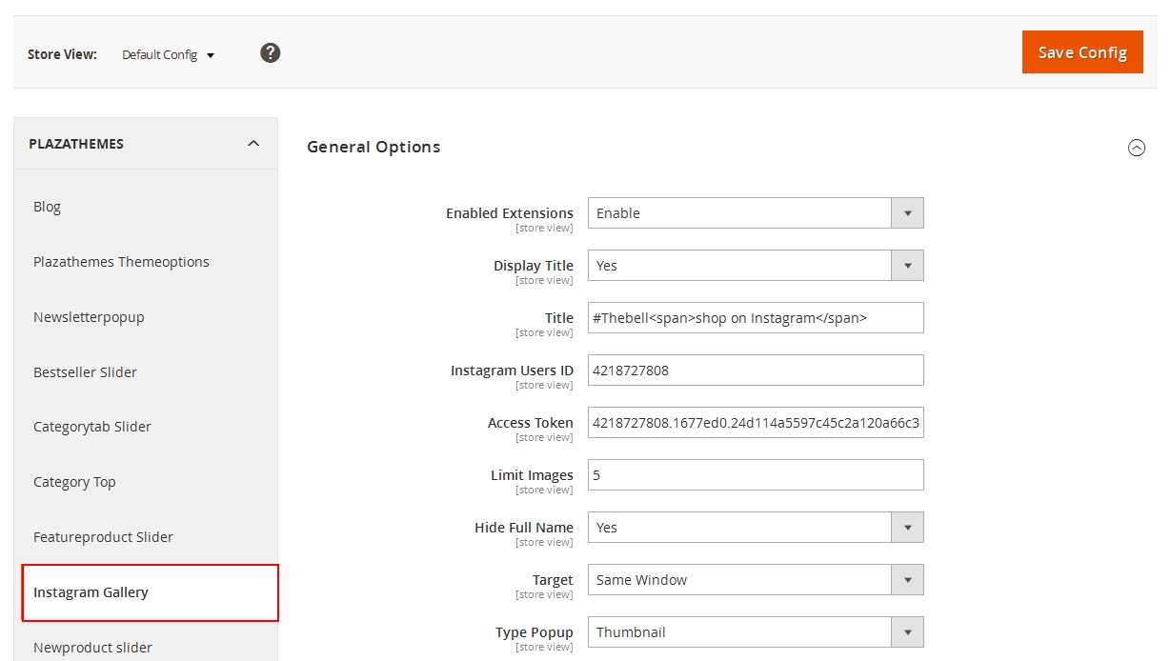This screenshot has width=1171, height=661.
Task: Open the Target dropdown
Action: click(x=755, y=580)
